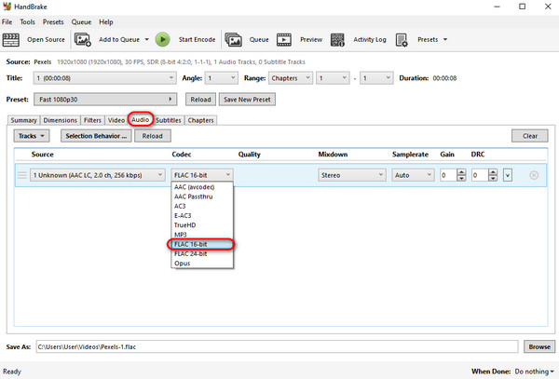
Task: Click the Clear button
Action: (x=530, y=136)
